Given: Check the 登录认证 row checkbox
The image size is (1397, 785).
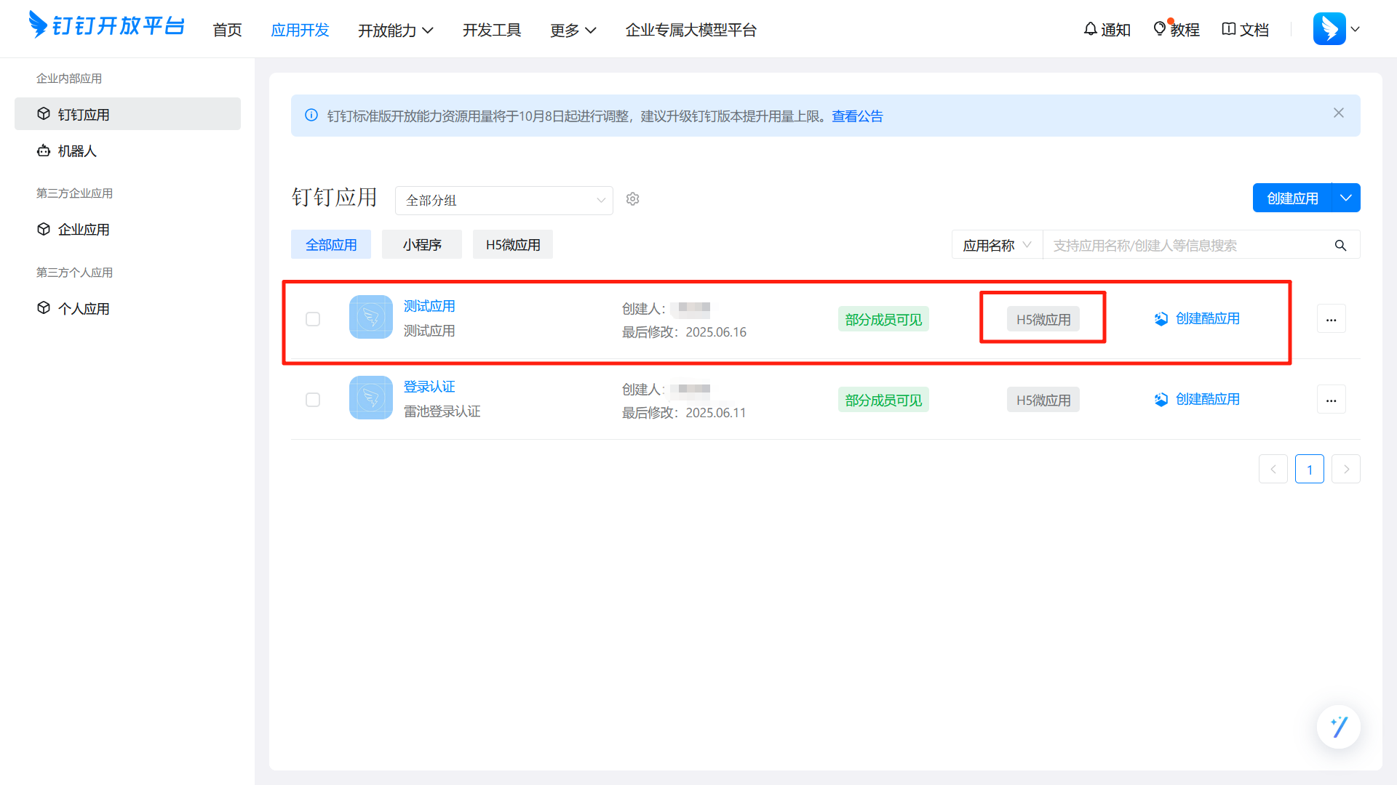Looking at the screenshot, I should 313,400.
